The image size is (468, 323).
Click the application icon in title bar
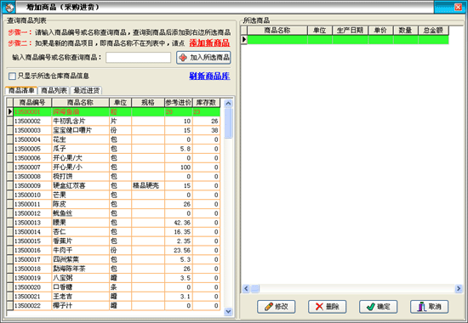pyautogui.click(x=10, y=7)
